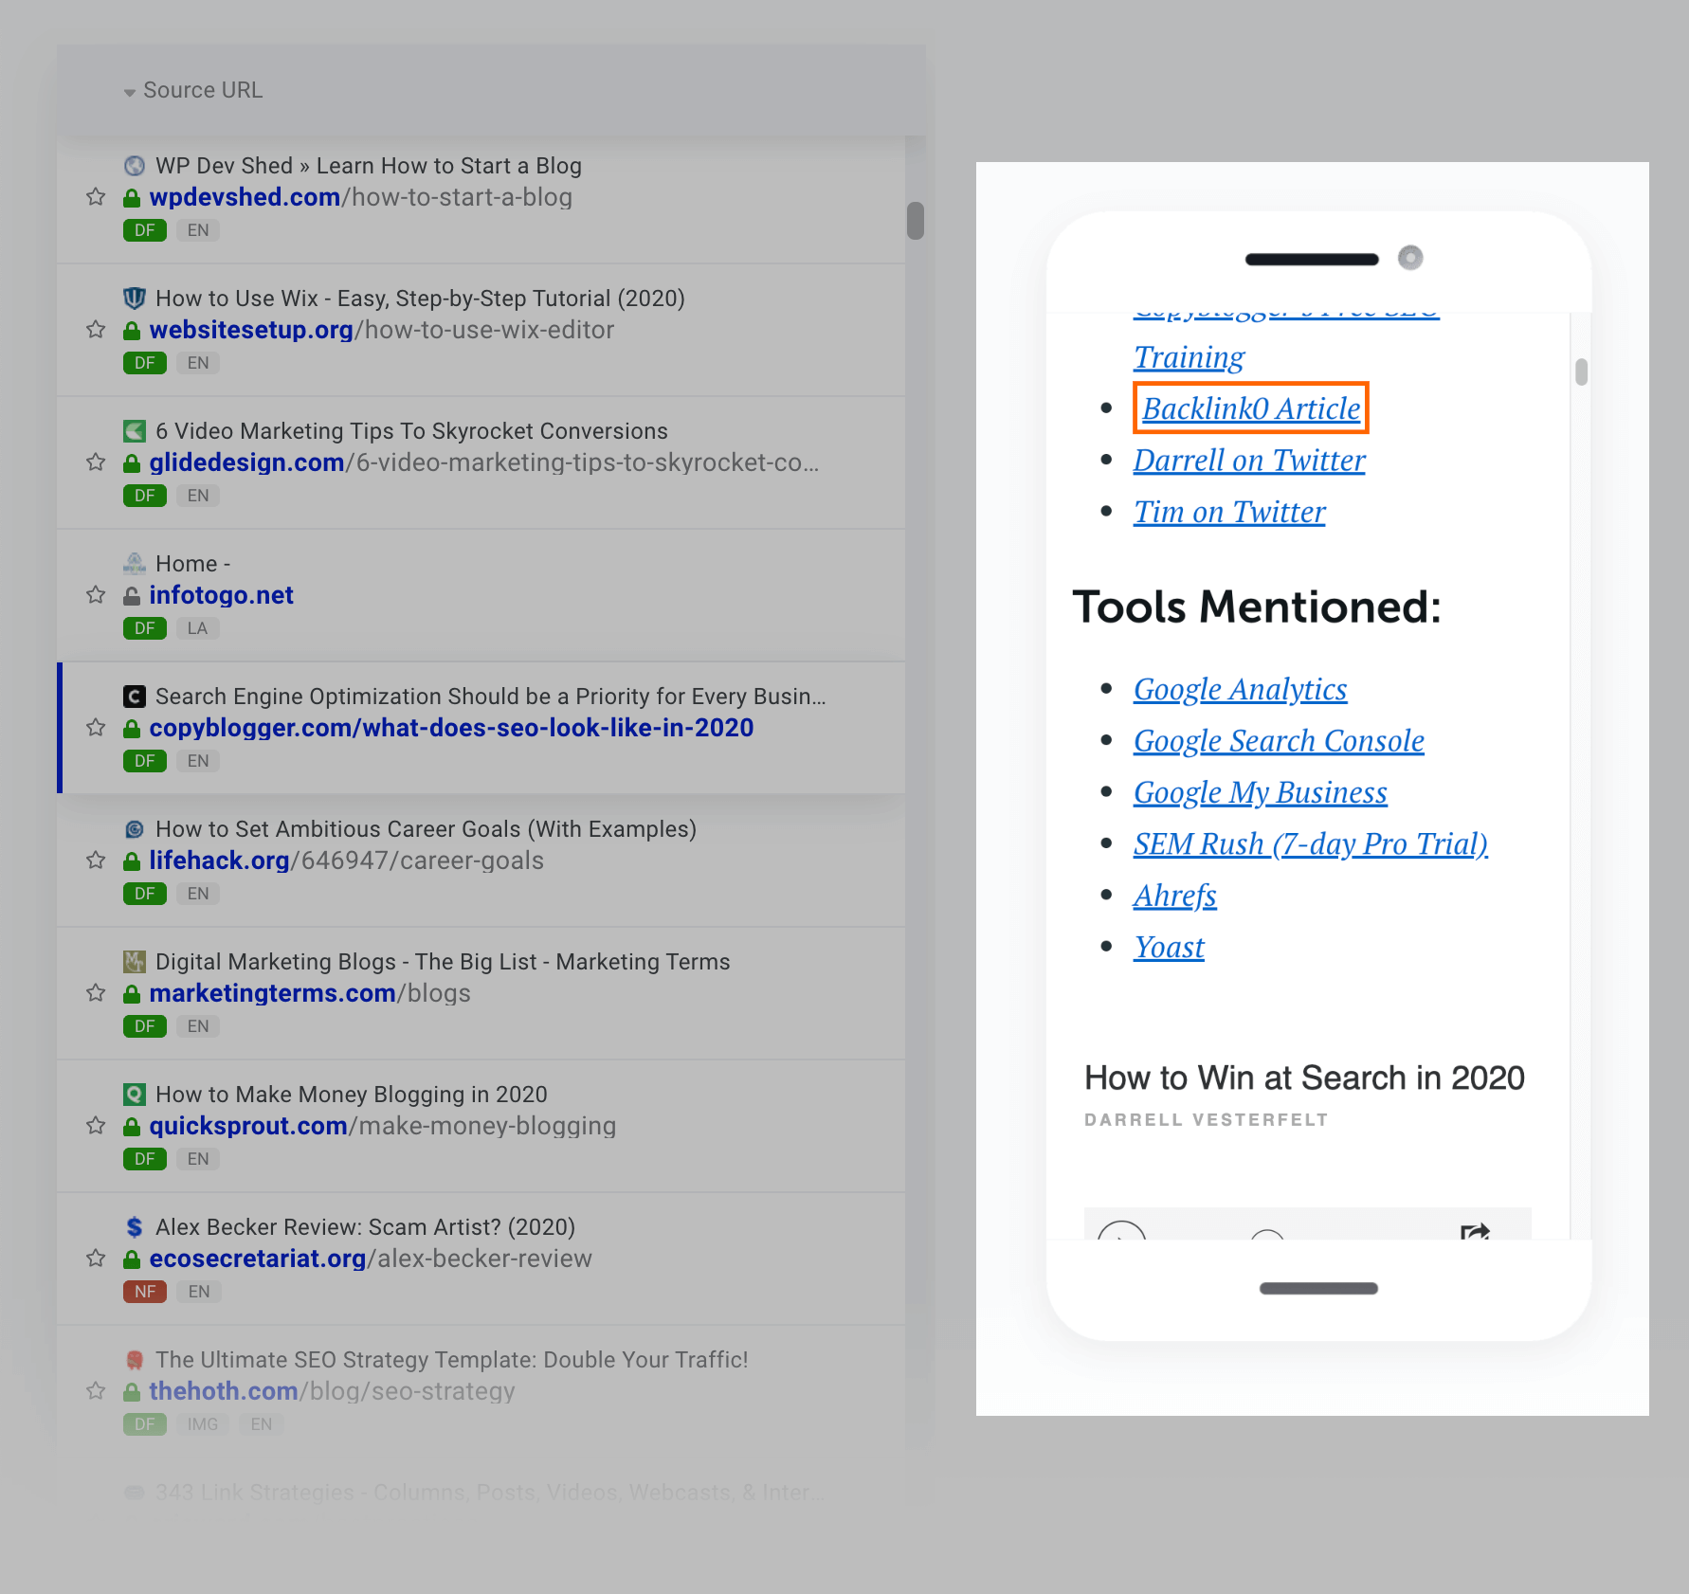The width and height of the screenshot is (1689, 1594).
Task: Click the 6 Video Marketing Tips favicon
Action: tap(135, 431)
